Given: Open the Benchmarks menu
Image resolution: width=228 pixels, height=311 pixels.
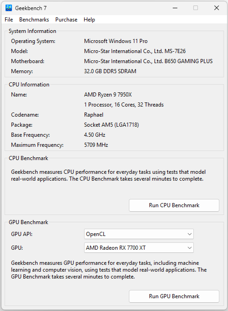Looking at the screenshot, I should point(34,20).
